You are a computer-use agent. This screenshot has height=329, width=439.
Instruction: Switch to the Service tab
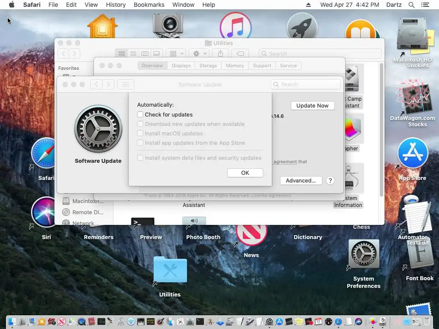(288, 66)
